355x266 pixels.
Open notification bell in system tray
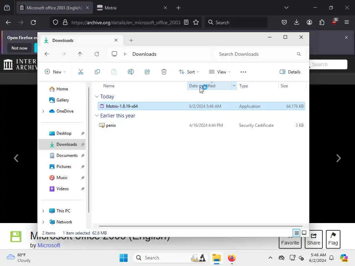(331, 258)
